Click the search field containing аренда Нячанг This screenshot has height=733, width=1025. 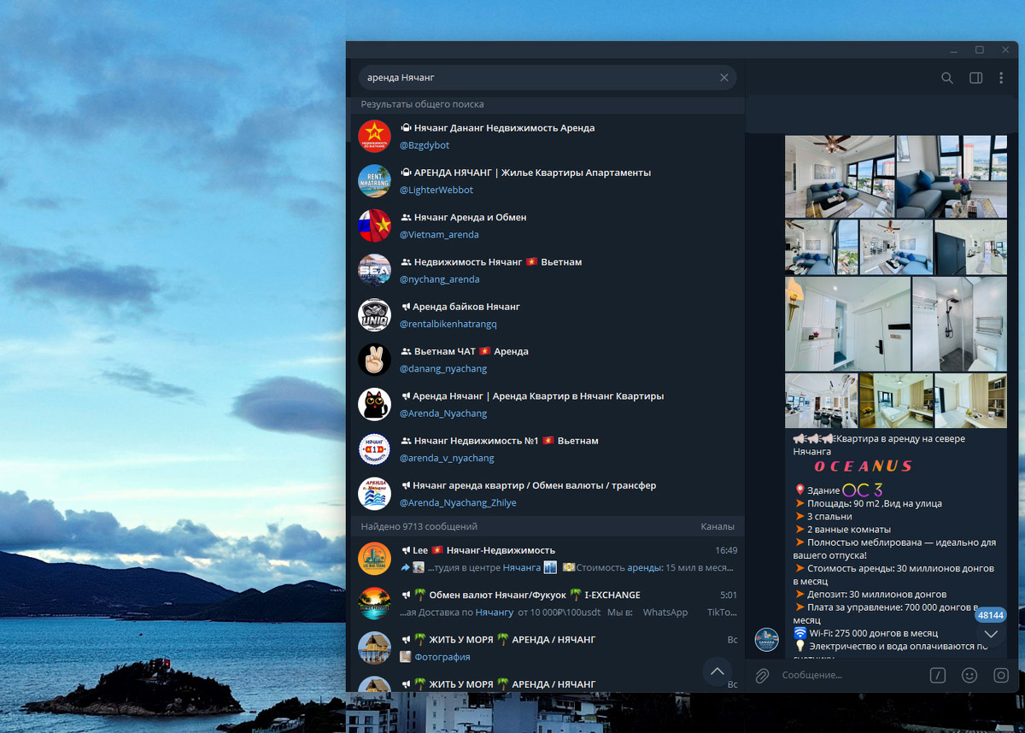pos(547,78)
